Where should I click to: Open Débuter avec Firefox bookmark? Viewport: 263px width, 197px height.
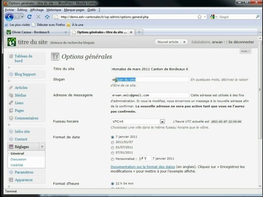coord(49,25)
